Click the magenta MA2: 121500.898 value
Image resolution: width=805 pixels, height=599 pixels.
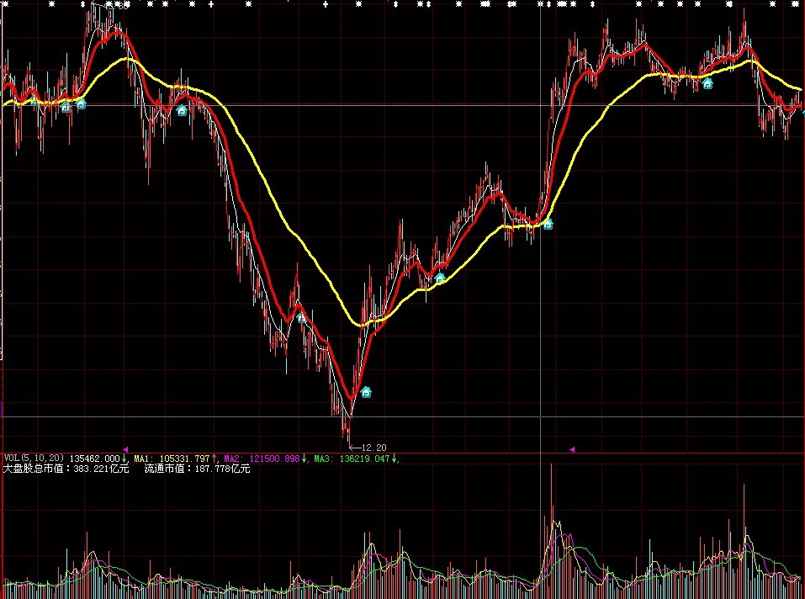[x=262, y=459]
